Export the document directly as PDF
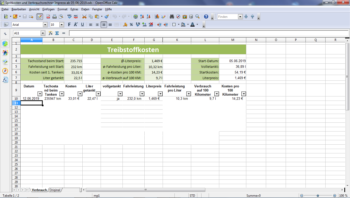Screen dimensions: 350x198 point(48,16)
